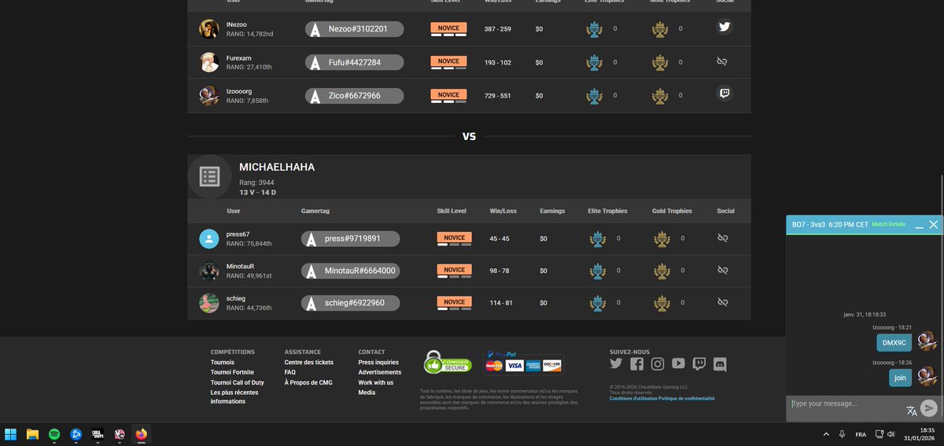Open Centre des tickets support link
944x446 pixels.
(309, 363)
